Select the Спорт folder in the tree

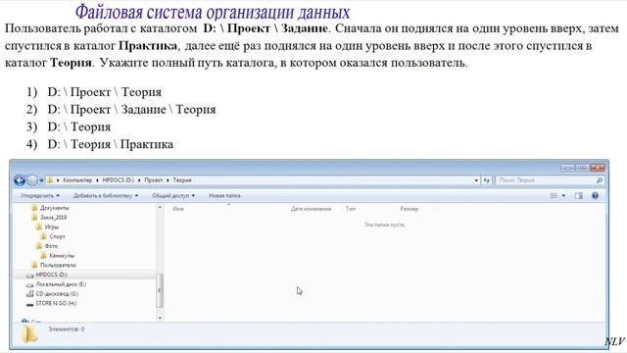click(57, 236)
